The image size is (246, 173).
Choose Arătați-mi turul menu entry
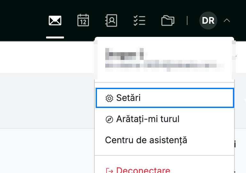pos(164,119)
